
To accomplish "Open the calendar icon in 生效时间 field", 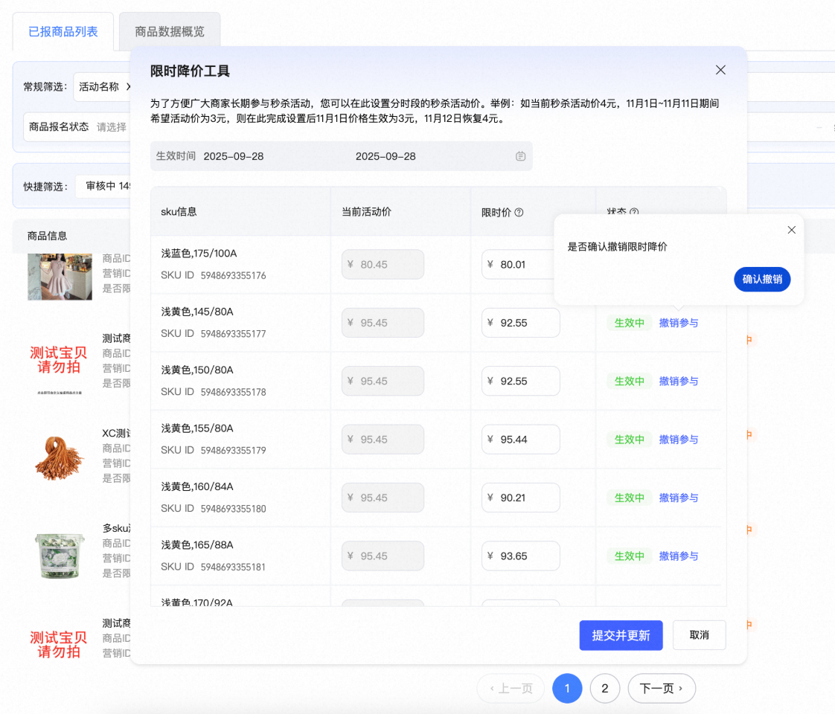I will coord(520,156).
